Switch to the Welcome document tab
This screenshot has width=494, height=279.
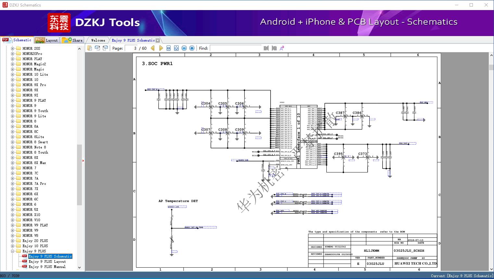coord(98,40)
